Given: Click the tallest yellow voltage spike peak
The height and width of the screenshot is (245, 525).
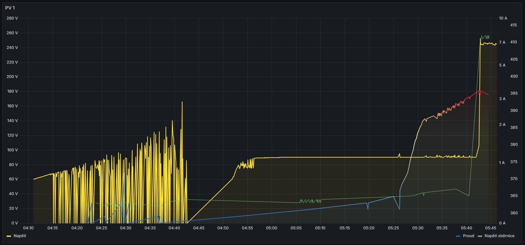Looking at the screenshot, I should [x=182, y=102].
